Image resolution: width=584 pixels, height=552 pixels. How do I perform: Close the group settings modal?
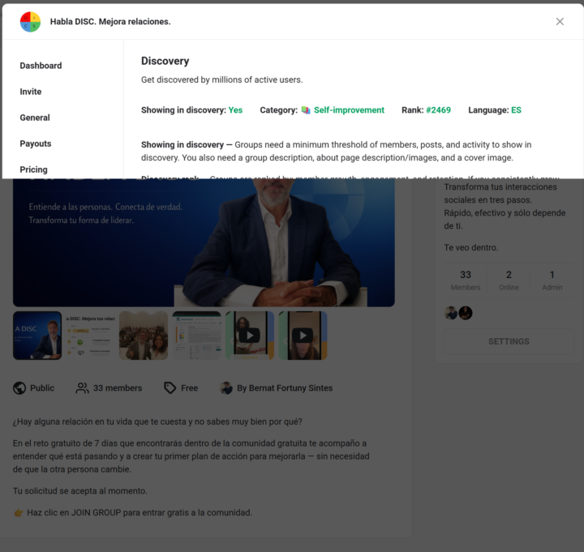click(x=560, y=22)
